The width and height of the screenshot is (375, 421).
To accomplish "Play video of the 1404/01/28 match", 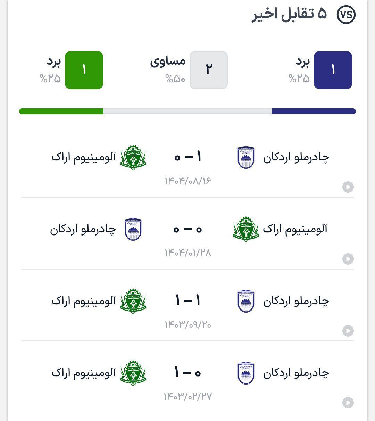I will 348,259.
